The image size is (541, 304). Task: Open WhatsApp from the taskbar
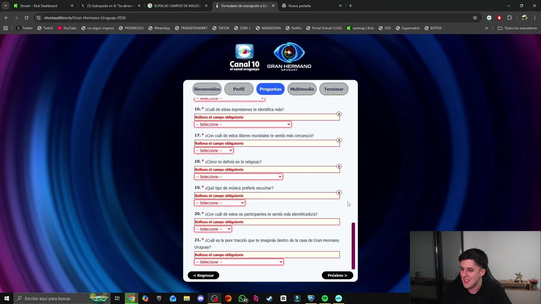[242, 299]
